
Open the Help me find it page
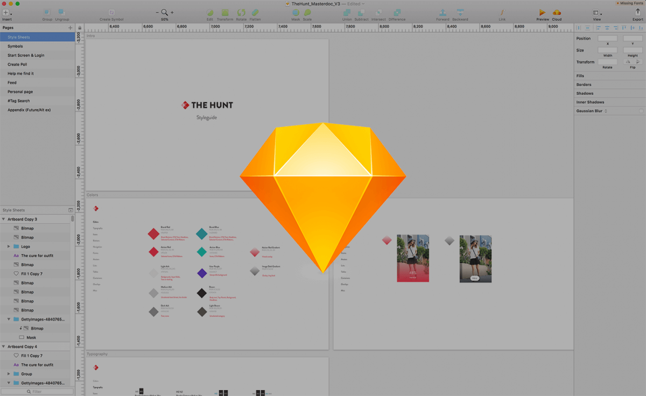pyautogui.click(x=37, y=74)
